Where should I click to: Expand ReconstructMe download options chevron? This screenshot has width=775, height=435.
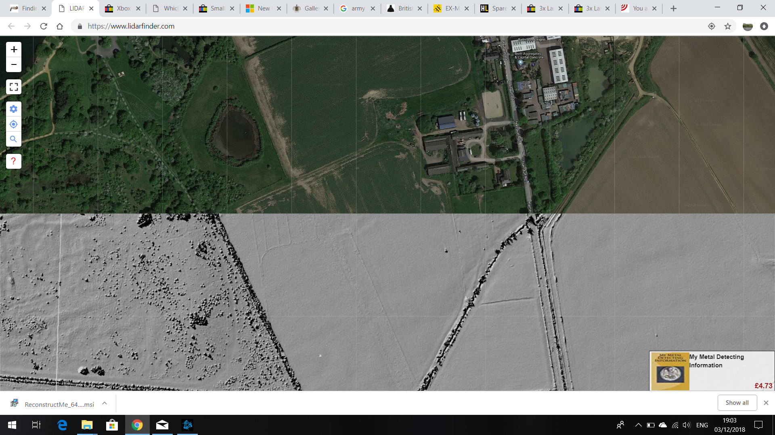[105, 403]
